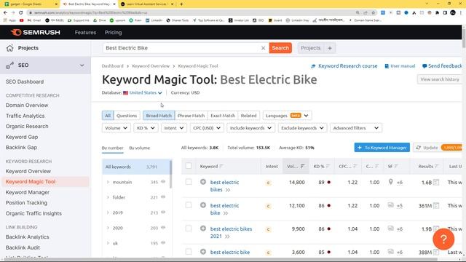View SERP icon for 1.6B results row
The height and width of the screenshot is (262, 466).
pyautogui.click(x=436, y=182)
